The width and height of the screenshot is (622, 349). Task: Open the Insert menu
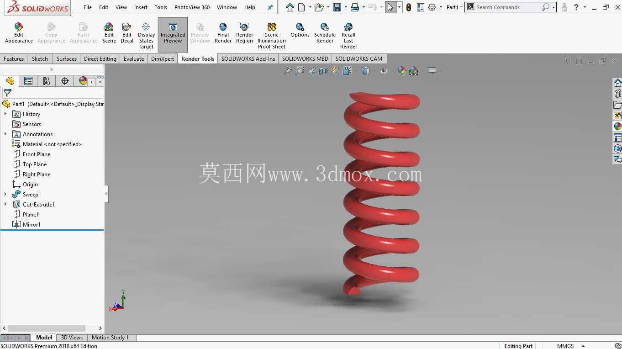(x=141, y=7)
